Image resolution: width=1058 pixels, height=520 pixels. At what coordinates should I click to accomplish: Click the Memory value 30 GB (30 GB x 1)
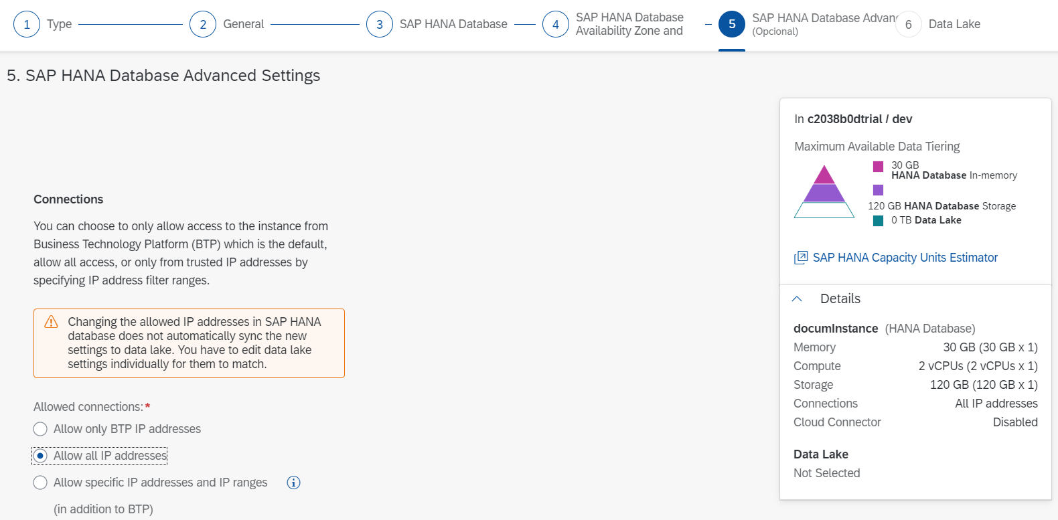coord(990,347)
